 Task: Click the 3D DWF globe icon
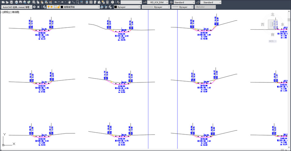click(x=29, y=2)
